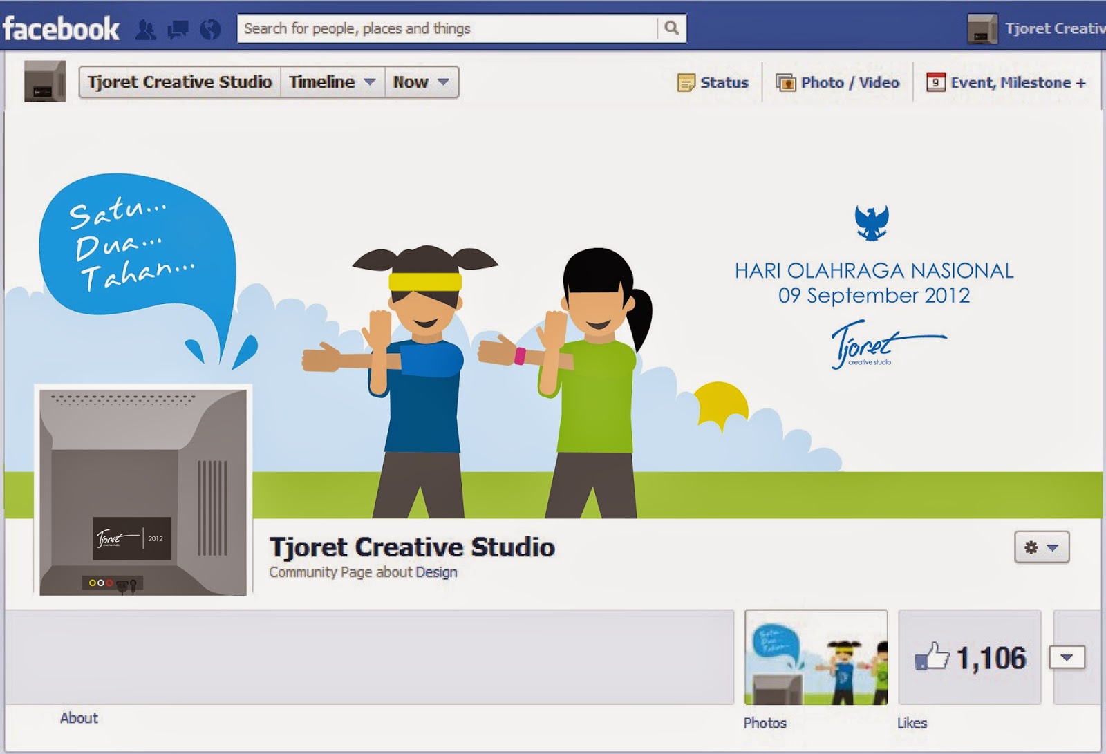Click small page thumbnail beside Timeline bar
This screenshot has width=1106, height=754.
(x=45, y=81)
